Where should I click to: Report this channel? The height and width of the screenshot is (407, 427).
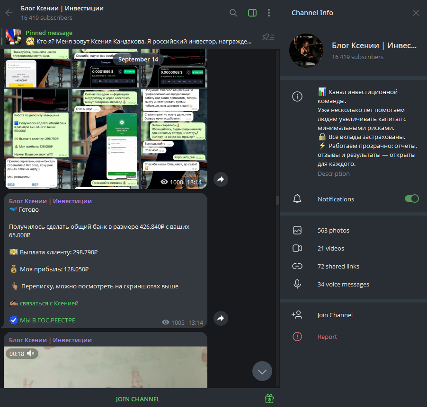(327, 337)
